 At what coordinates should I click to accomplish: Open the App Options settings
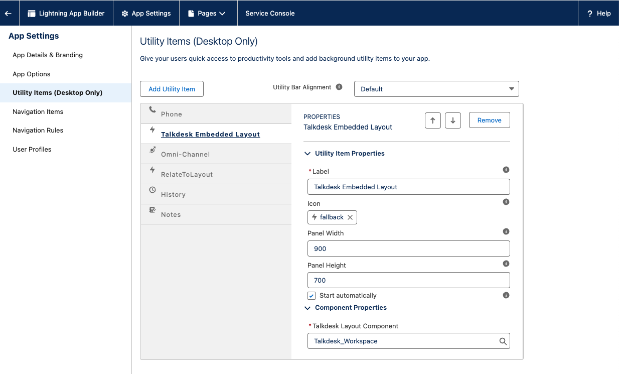32,74
